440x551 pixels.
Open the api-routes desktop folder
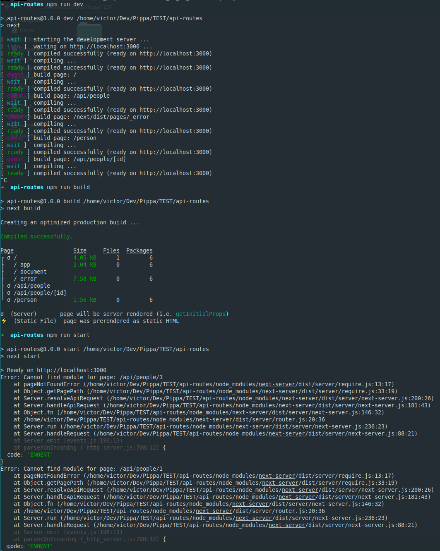tap(89, 35)
